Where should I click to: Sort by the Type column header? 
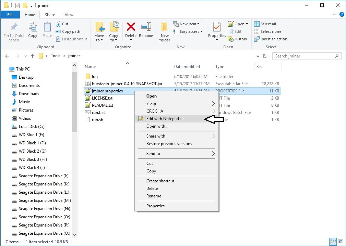234,66
